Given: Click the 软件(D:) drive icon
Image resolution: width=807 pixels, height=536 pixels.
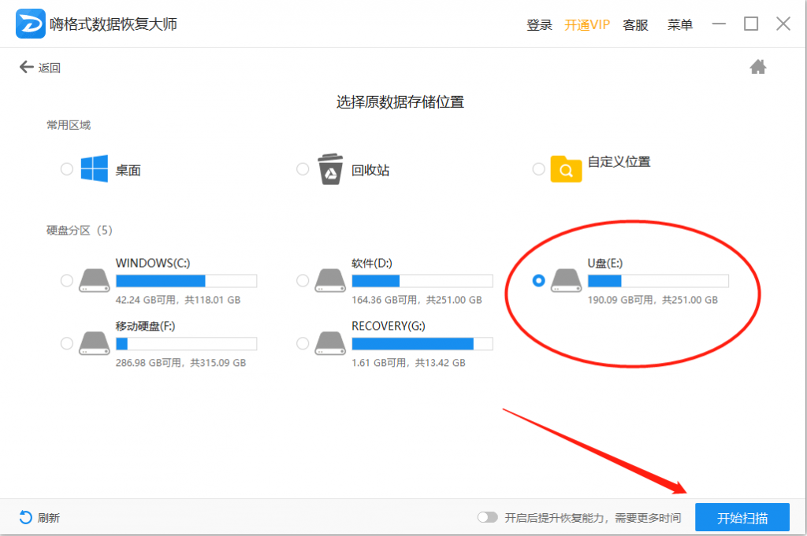Looking at the screenshot, I should click(x=330, y=280).
